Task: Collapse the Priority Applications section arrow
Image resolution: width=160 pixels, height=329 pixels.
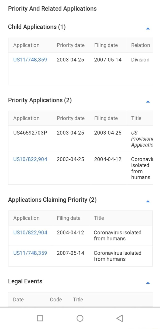Action: point(148,102)
